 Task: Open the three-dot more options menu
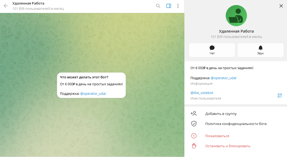coord(178,6)
